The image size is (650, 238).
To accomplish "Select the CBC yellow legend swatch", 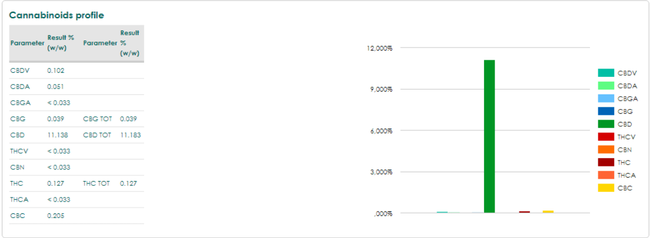I will click(606, 188).
